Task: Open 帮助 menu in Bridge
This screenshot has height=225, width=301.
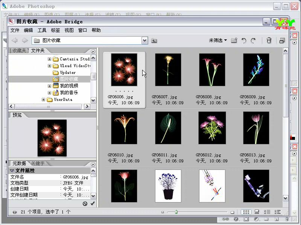Action: click(96, 30)
